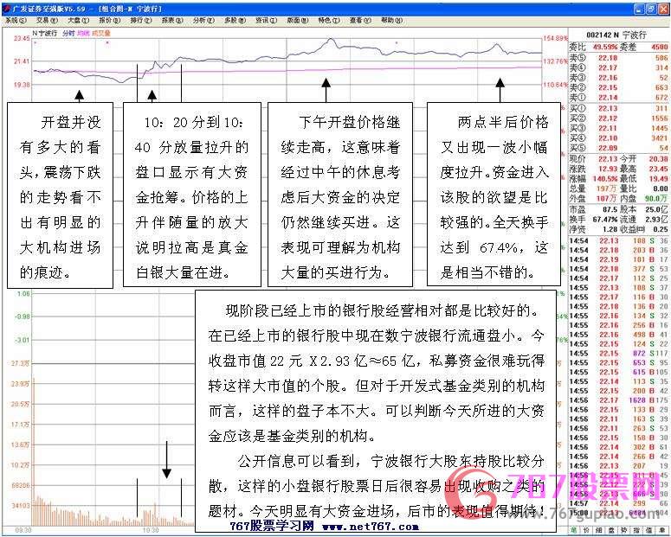Click the 23.45 price axis label
Screen dimensions: 671x537
[x=22, y=38]
